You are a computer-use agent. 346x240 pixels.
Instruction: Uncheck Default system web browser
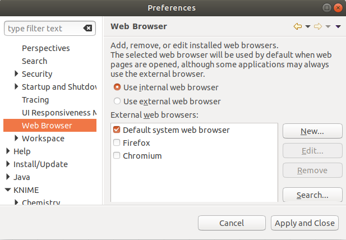117,130
